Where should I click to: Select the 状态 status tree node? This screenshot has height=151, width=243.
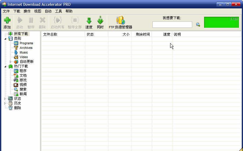click(17, 99)
